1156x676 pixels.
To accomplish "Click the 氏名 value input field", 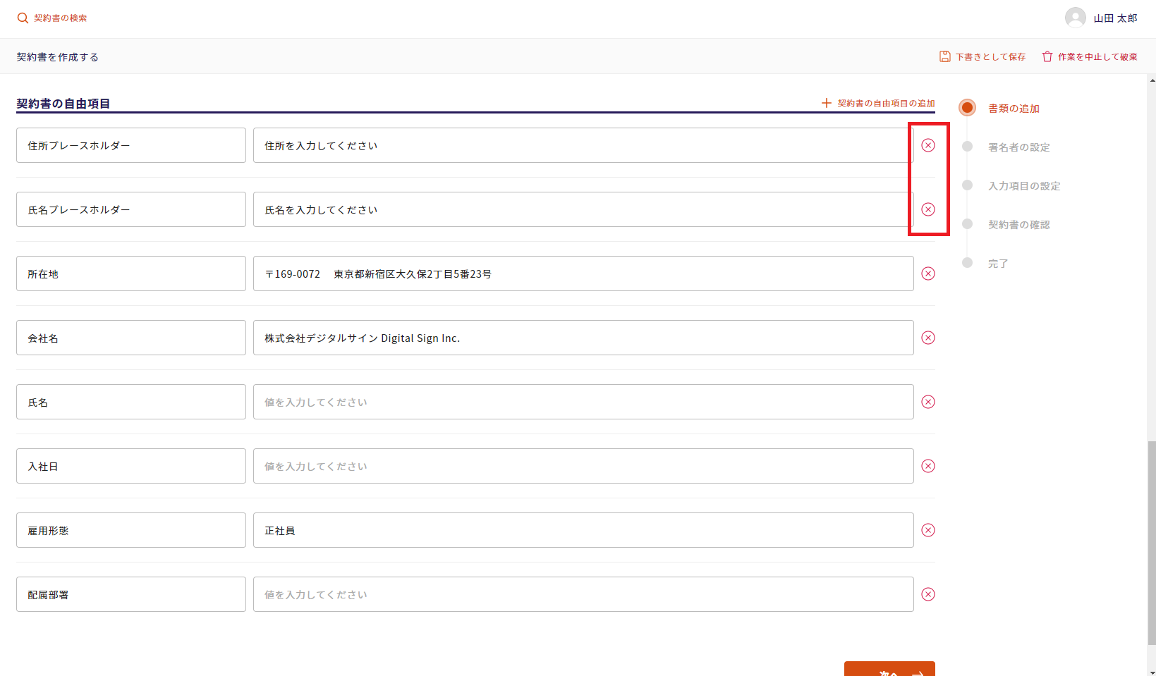I will click(583, 402).
